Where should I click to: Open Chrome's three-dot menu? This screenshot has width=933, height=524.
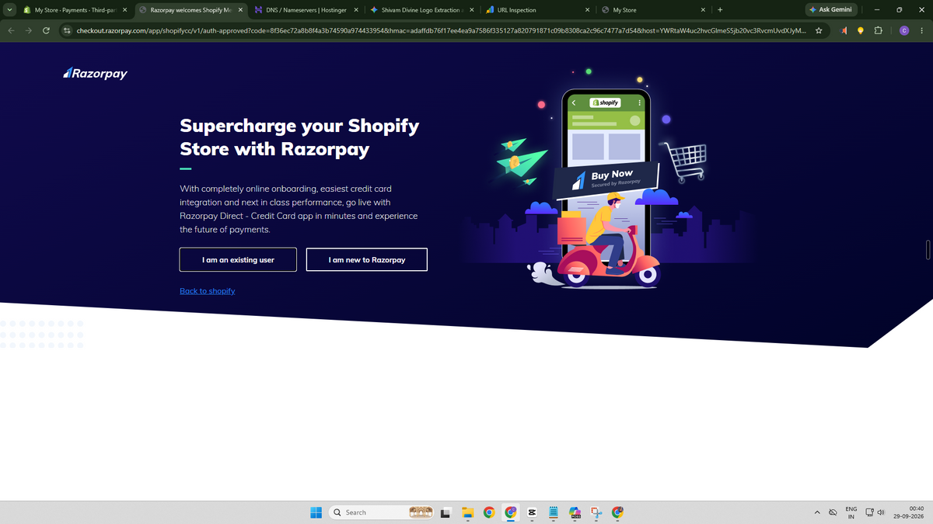[x=921, y=30]
